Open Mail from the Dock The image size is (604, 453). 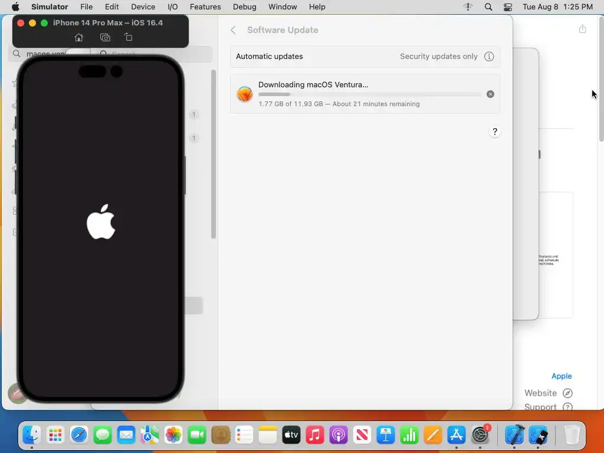point(126,435)
